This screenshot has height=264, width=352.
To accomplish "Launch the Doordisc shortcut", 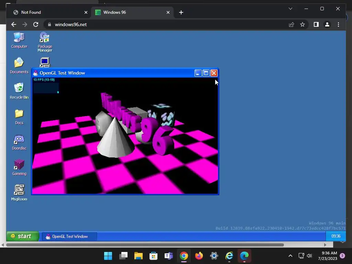I will [19, 142].
